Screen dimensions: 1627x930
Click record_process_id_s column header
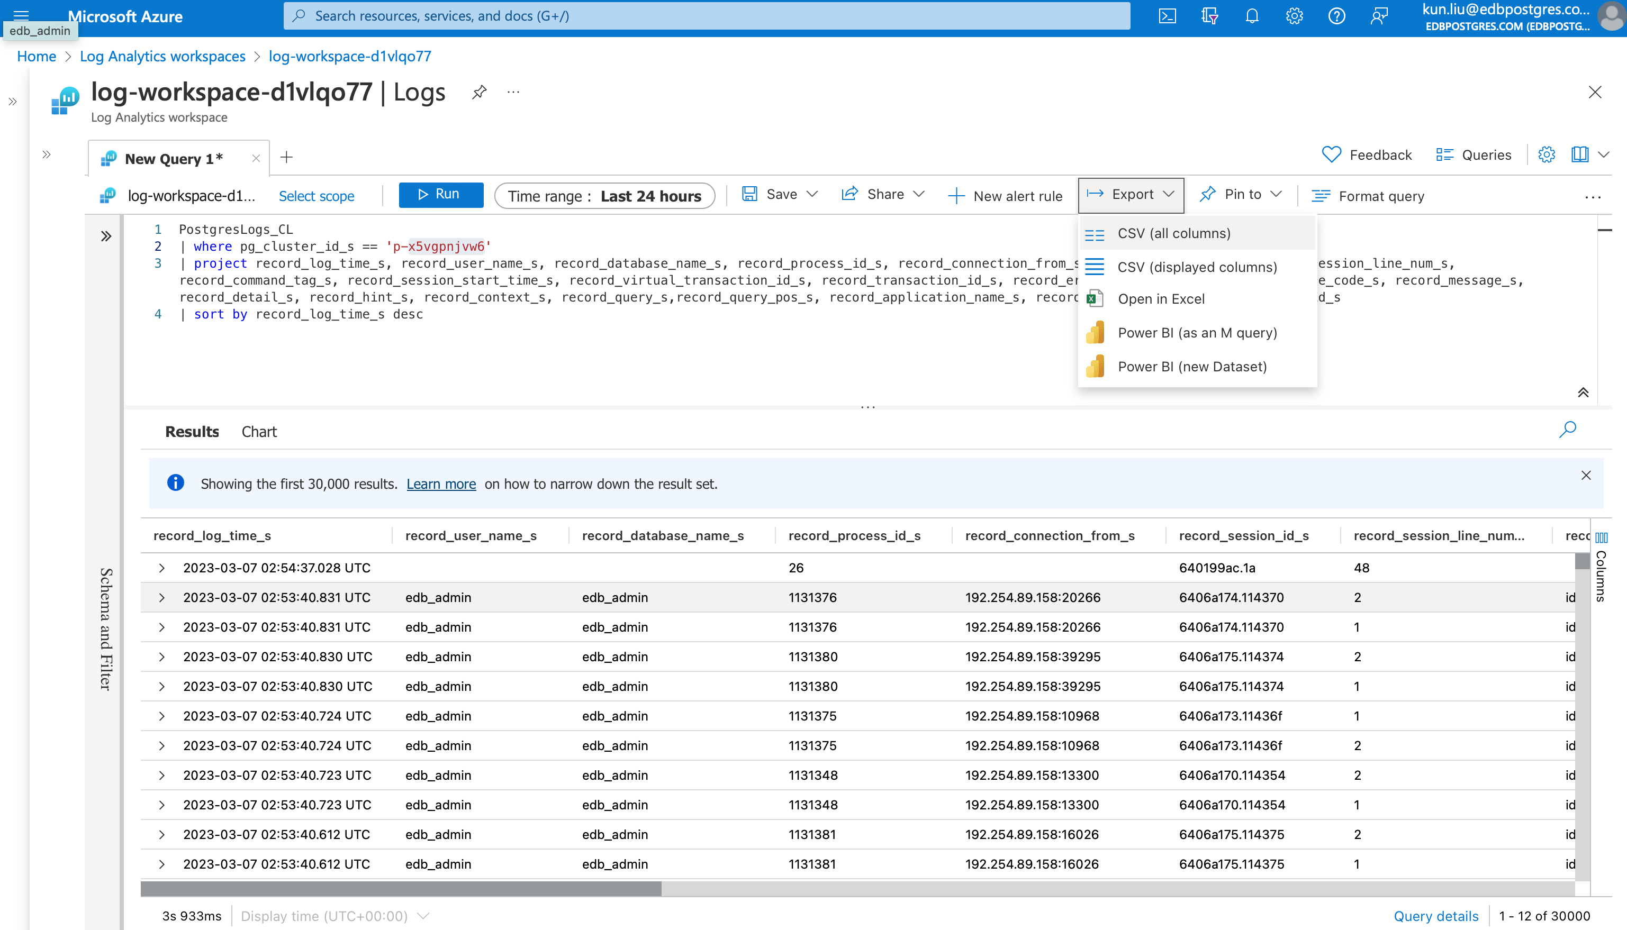pos(854,536)
